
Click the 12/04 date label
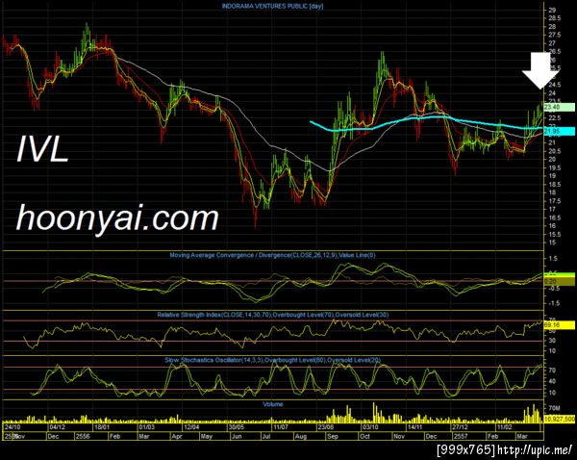[191, 427]
